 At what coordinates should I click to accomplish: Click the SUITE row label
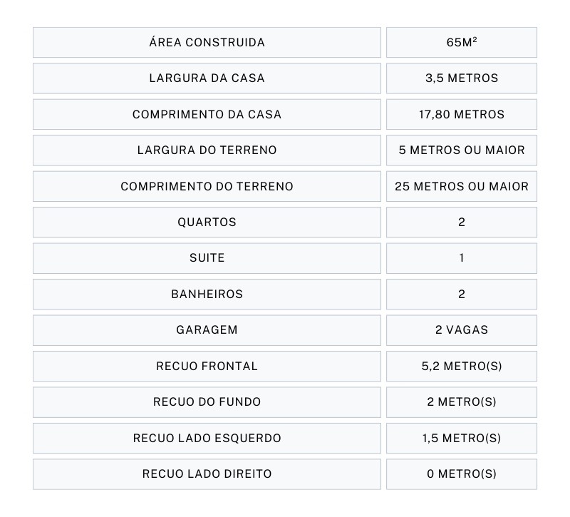pyautogui.click(x=207, y=258)
